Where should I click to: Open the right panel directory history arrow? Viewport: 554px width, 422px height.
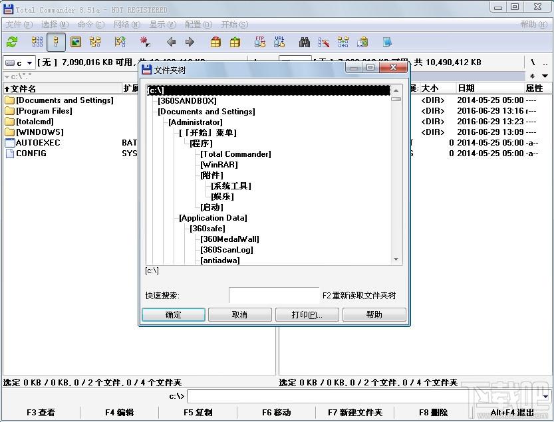[x=545, y=76]
